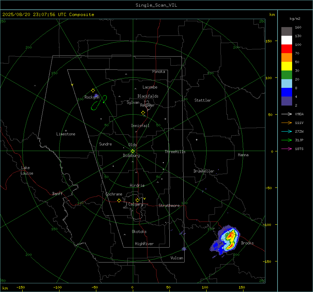
Task: Click the ThreeHills label
Action: tap(175, 152)
